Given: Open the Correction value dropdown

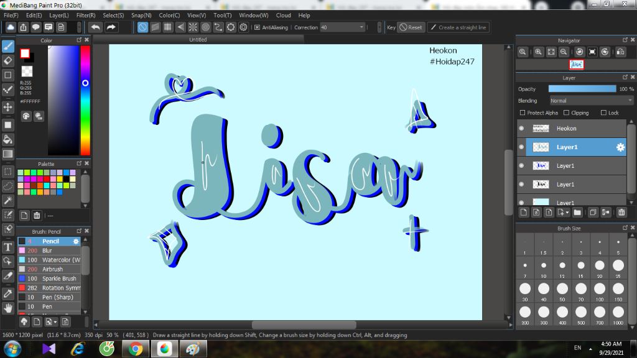Looking at the screenshot, I should (x=360, y=27).
